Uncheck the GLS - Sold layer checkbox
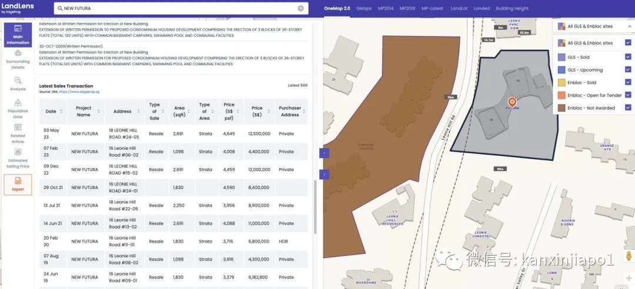Image resolution: width=635 pixels, height=289 pixels. point(628,57)
